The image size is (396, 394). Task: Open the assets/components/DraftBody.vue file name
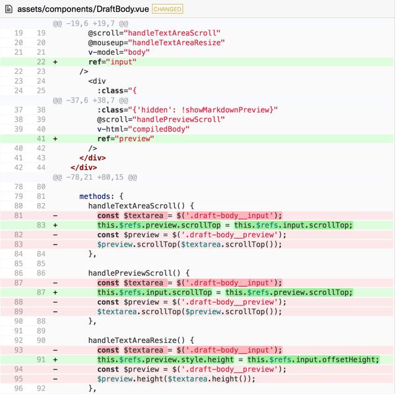83,9
